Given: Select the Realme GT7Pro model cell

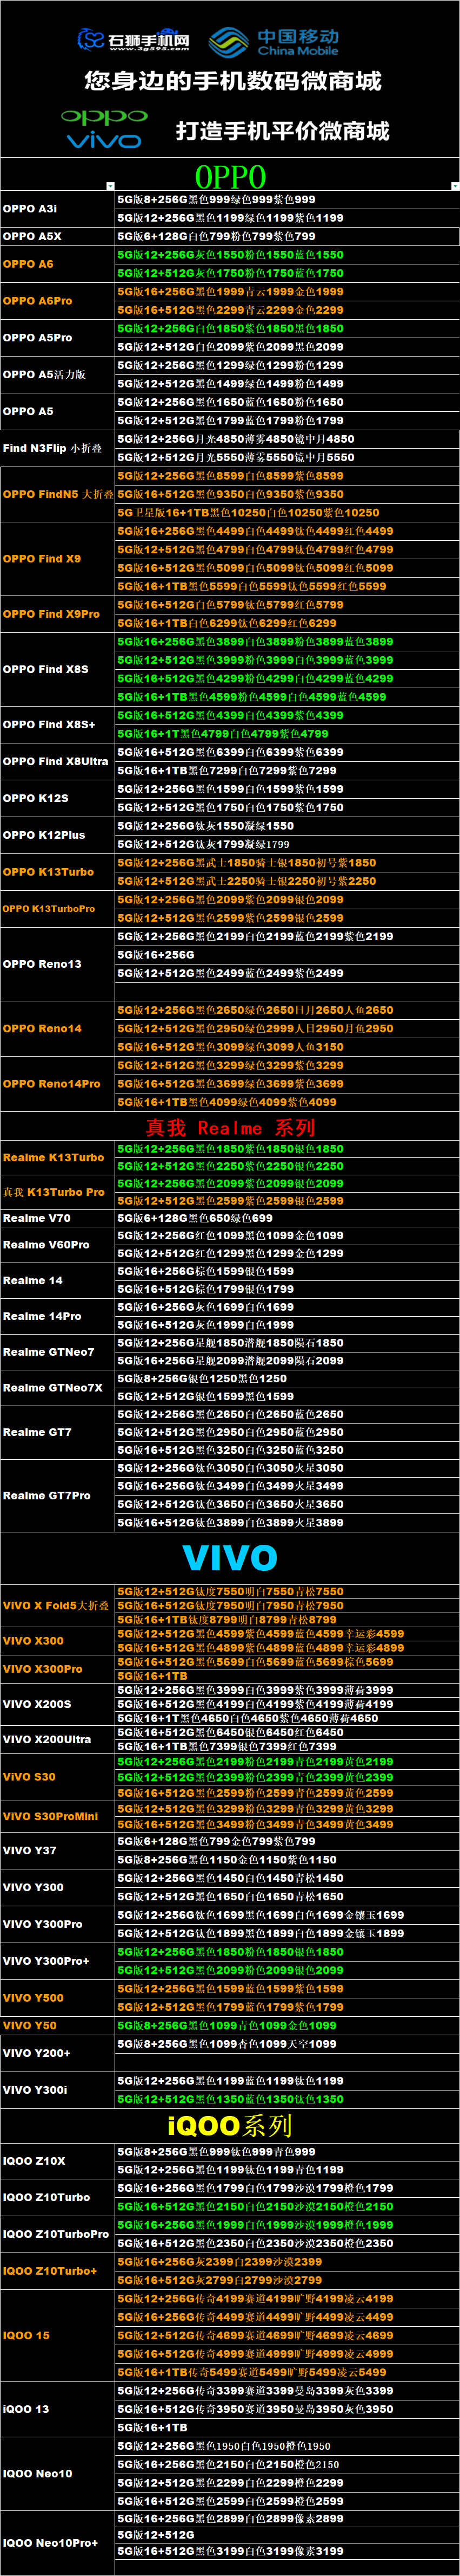Looking at the screenshot, I should pyautogui.click(x=58, y=1495).
